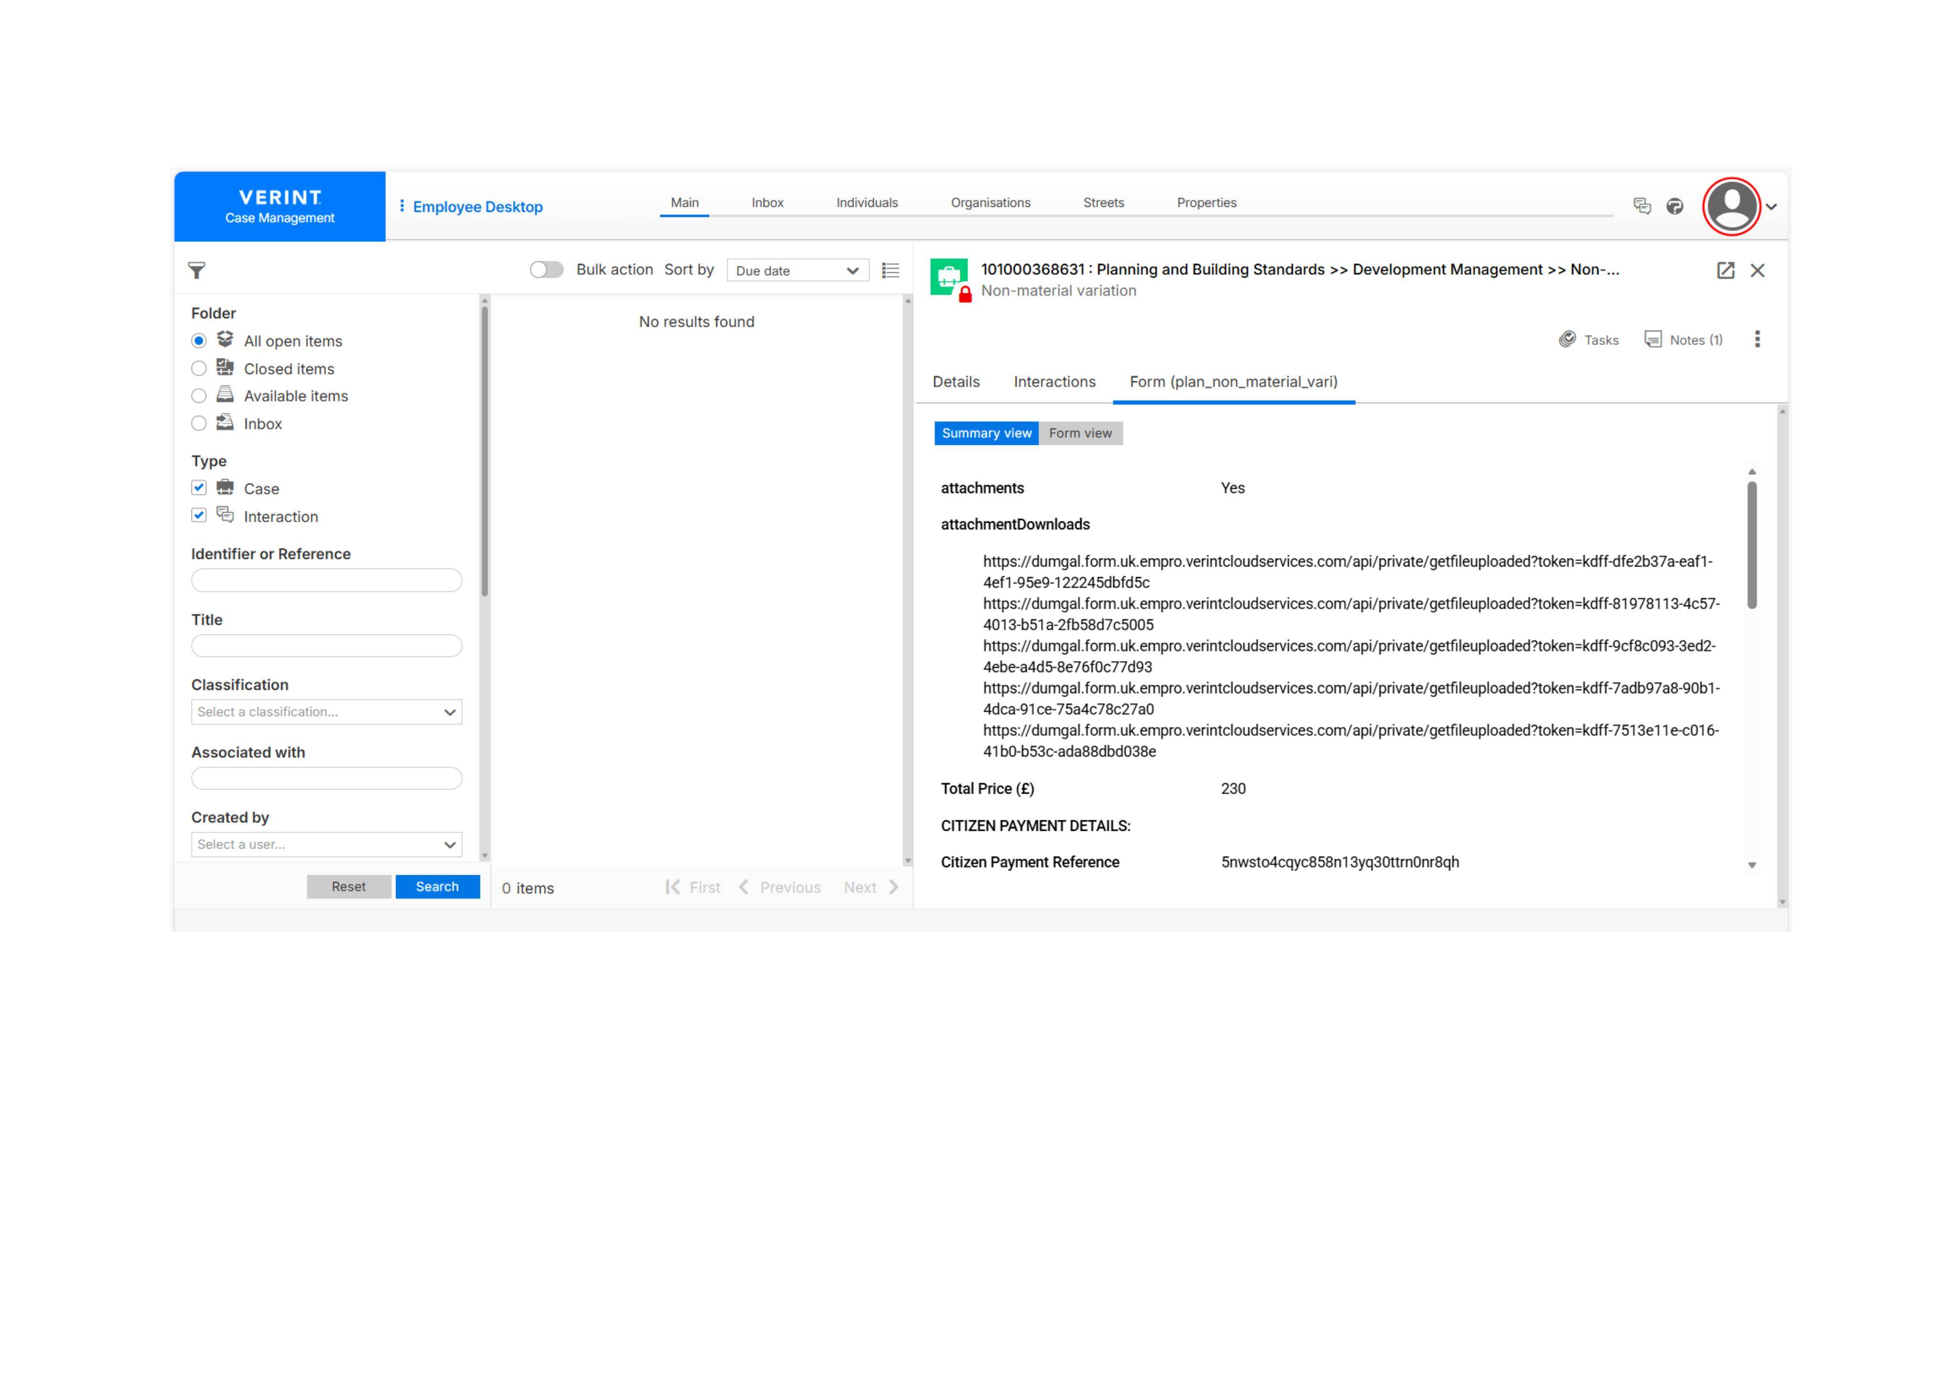Screen dimensions: 1957x1384
Task: Open the Created by user dropdown
Action: click(x=326, y=845)
